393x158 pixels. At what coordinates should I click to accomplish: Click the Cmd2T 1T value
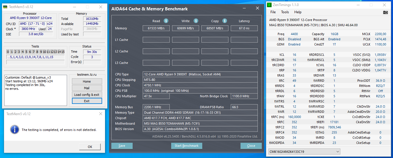pyautogui.click(x=334, y=44)
